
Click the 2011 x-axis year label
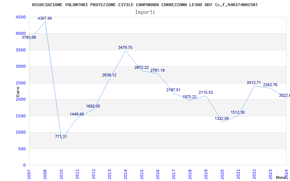click(77, 174)
